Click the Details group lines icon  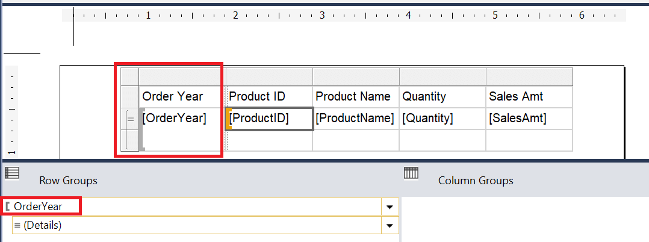[17, 226]
